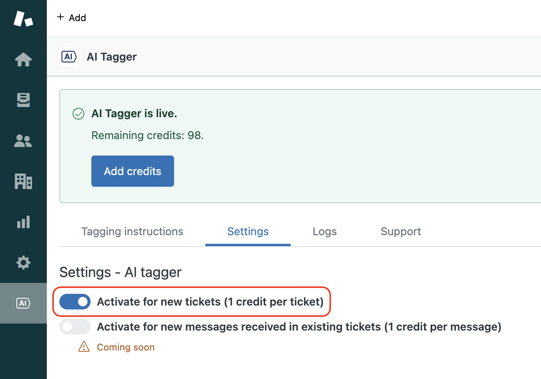541x379 pixels.
Task: Switch to the Tagging instructions tab
Action: tap(132, 232)
